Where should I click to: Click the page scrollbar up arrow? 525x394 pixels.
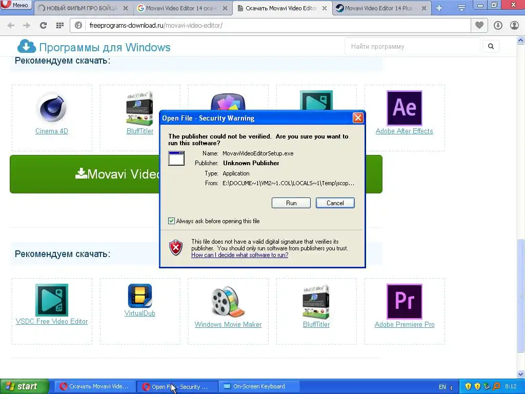click(521, 41)
